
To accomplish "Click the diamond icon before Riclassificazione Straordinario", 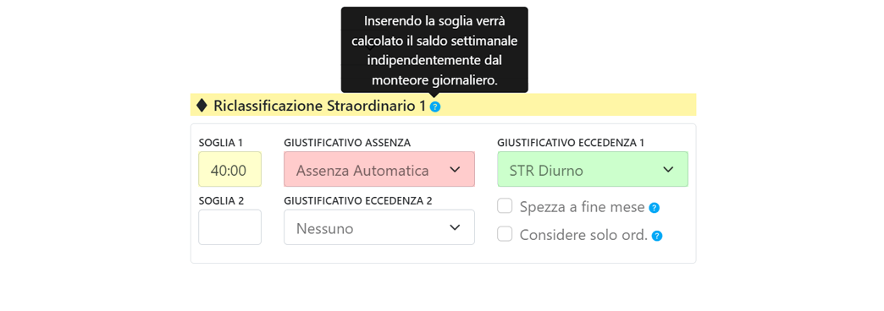I will click(202, 105).
